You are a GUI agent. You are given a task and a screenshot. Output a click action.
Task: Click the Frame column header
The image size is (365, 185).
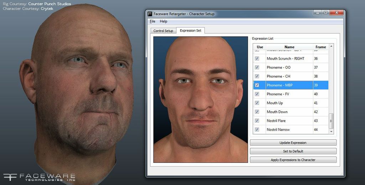pos(320,47)
